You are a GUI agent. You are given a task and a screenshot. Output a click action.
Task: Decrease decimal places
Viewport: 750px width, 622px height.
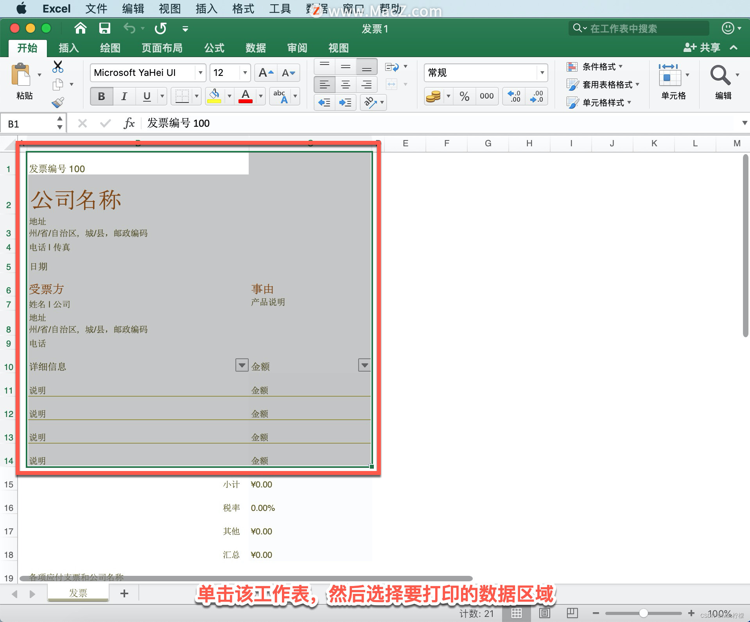[x=536, y=96]
